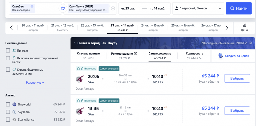Show later dates with right arrow

coord(227,28)
